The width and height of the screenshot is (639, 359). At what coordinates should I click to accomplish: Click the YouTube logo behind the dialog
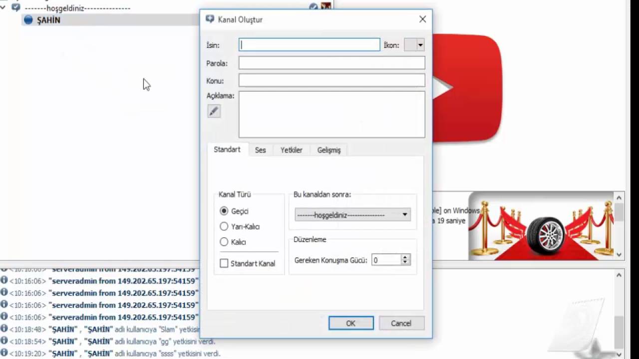pyautogui.click(x=467, y=88)
